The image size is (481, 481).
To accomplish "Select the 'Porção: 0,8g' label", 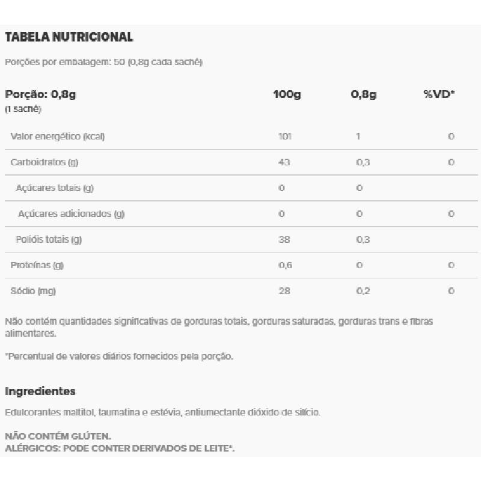I will pyautogui.click(x=41, y=94).
